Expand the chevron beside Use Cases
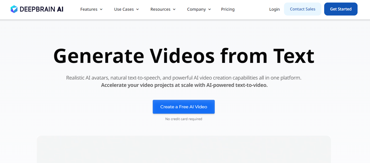The image size is (370, 163). (137, 9)
